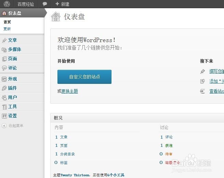This screenshot has height=178, width=224.
Task: Click the tools icon beside 工具
Action: click(x=4, y=107)
